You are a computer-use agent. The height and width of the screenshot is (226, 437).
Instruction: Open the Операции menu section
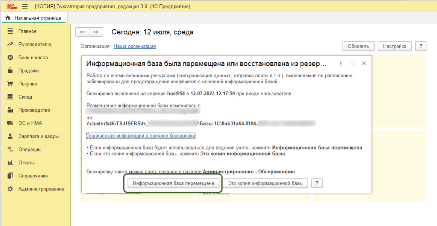(29, 149)
